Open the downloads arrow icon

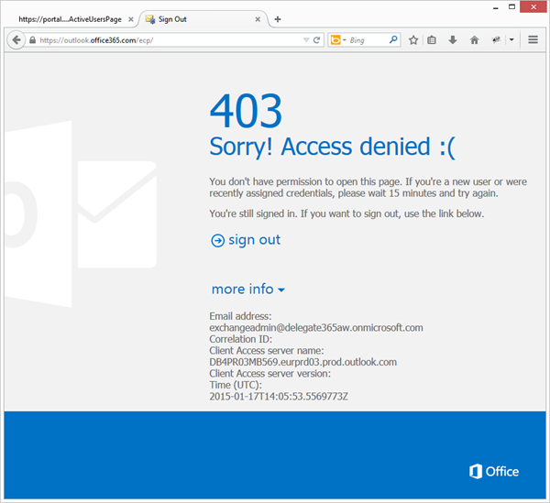453,40
